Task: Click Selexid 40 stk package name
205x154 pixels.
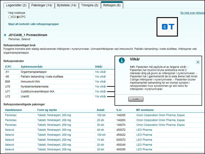Action: (10, 130)
